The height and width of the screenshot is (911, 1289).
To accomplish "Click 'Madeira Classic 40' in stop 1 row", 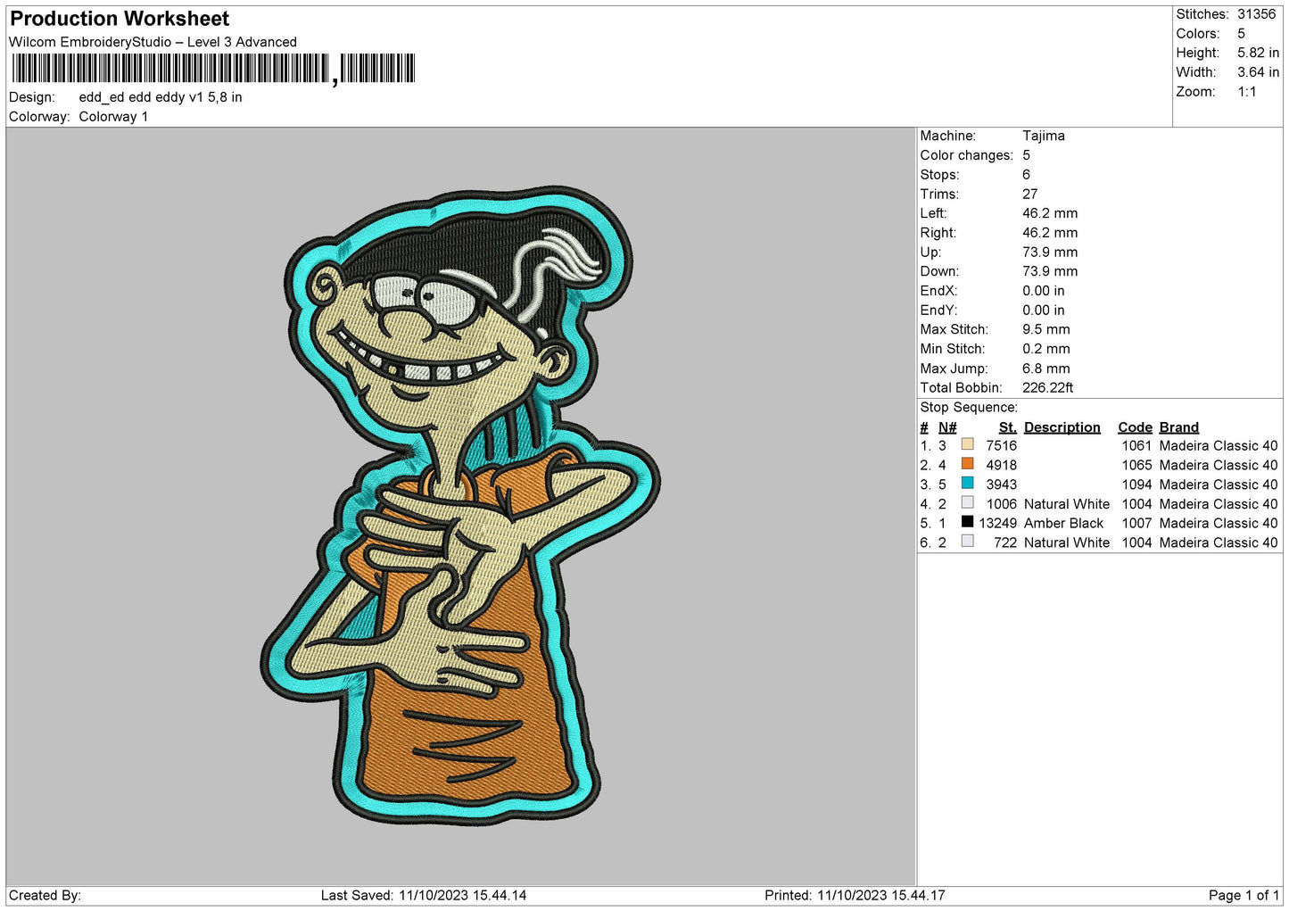I will (1219, 446).
